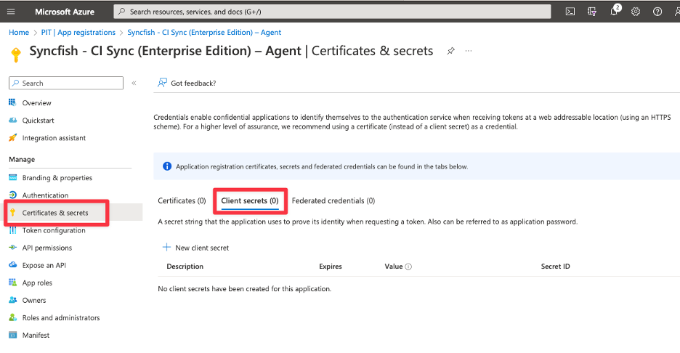Pin this blade with the pin icon
Screen dimensions: 680x353
[x=451, y=51]
